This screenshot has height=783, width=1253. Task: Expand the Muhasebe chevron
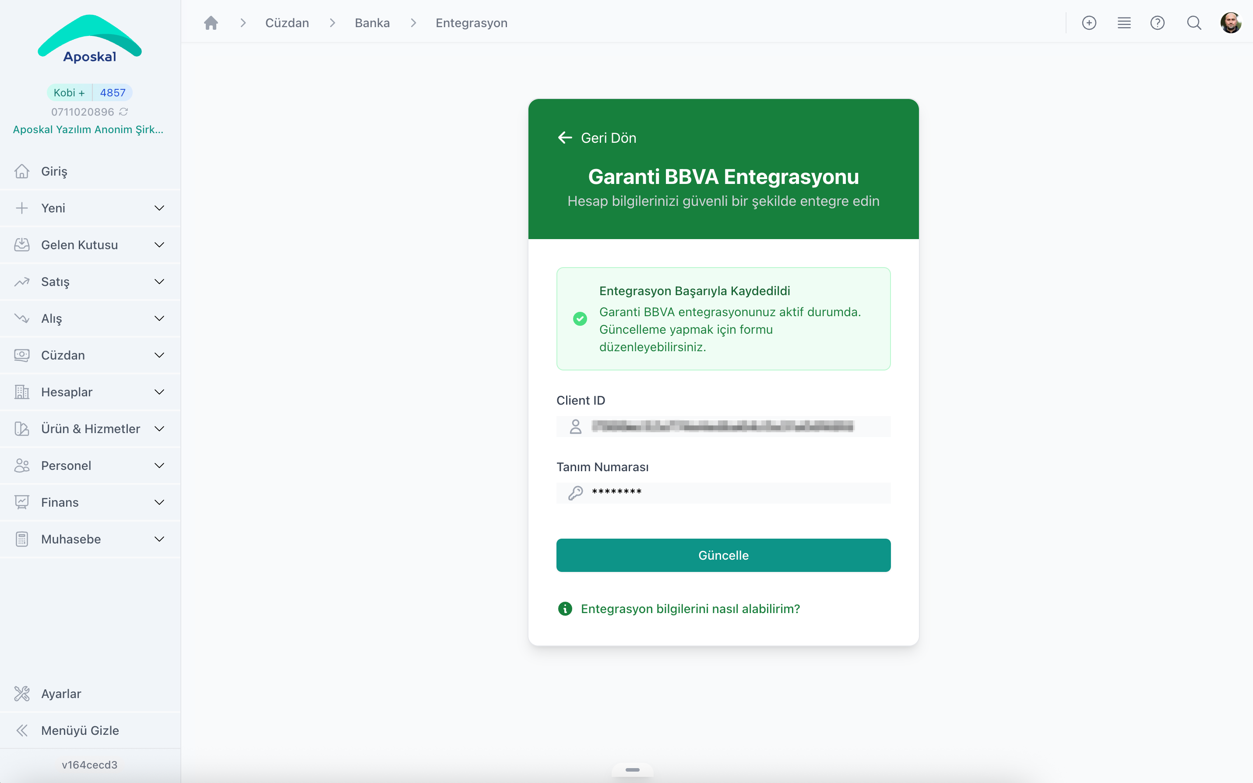point(159,539)
